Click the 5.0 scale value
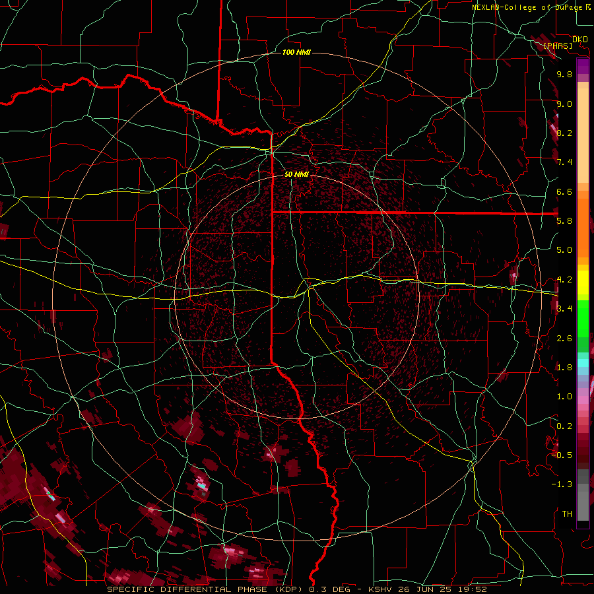Screen dimensions: 594x594 [x=564, y=250]
